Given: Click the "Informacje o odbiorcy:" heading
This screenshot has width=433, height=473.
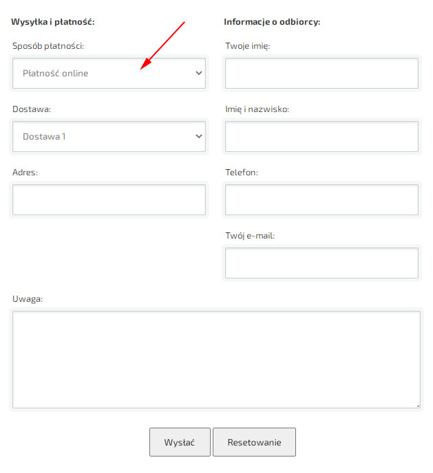Looking at the screenshot, I should click(272, 22).
